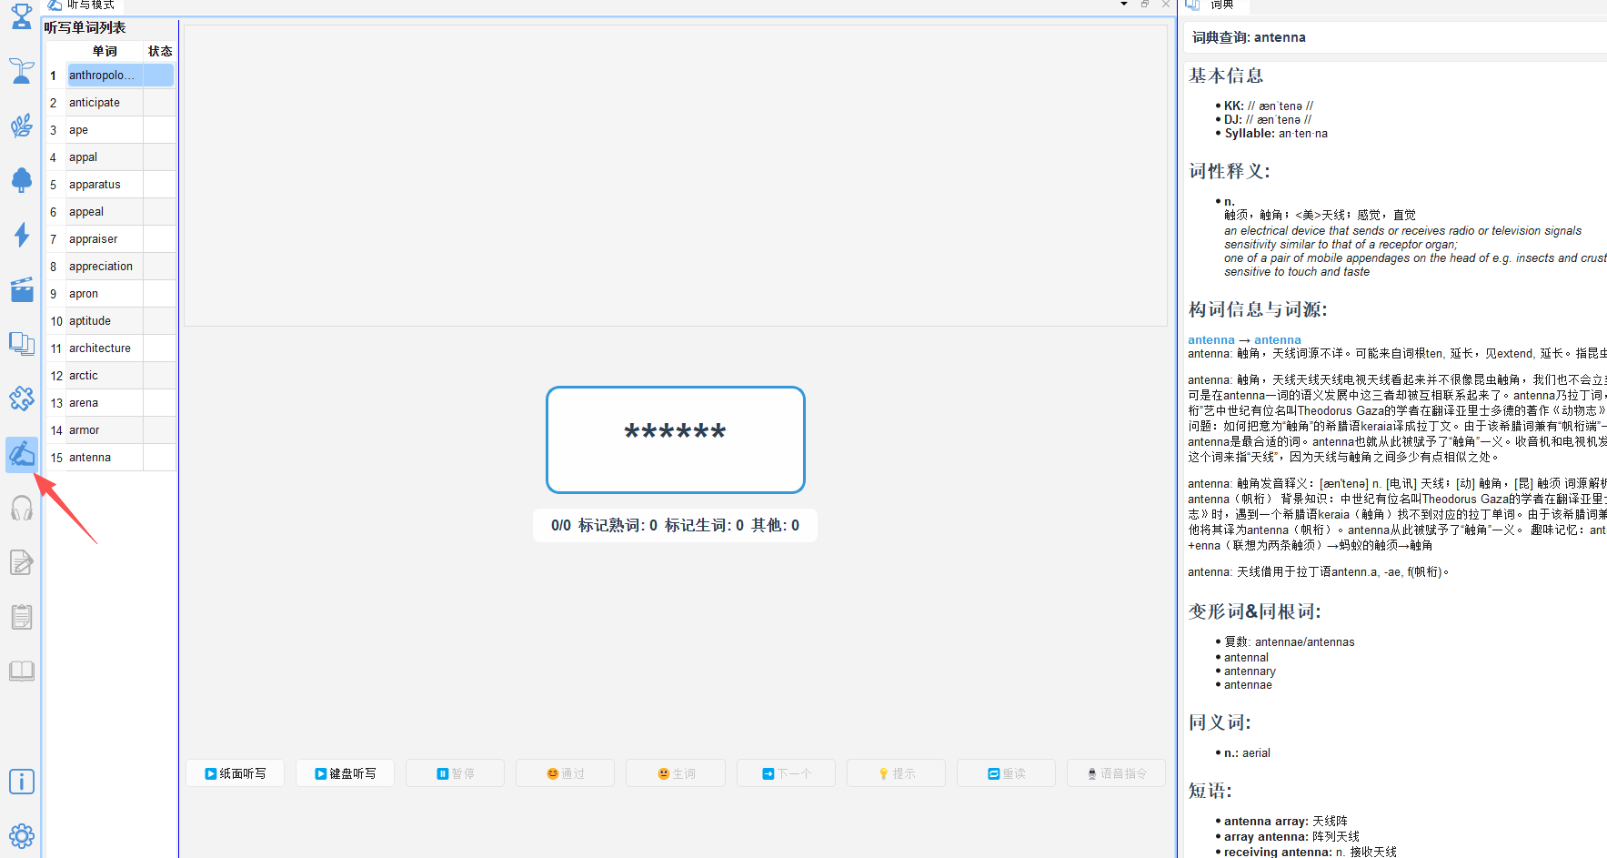Open the clapperboard video icon
This screenshot has height=858, width=1607.
[21, 289]
